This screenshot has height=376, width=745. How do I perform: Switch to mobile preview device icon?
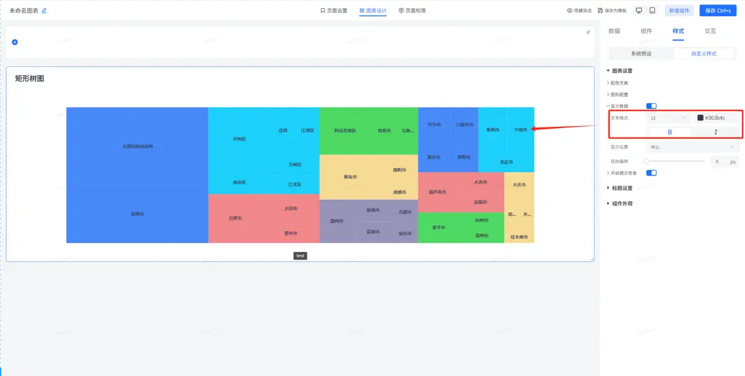tap(652, 10)
